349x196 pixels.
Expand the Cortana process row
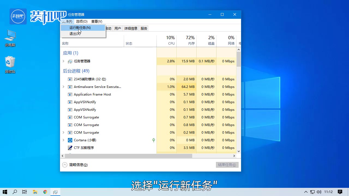(x=64, y=140)
